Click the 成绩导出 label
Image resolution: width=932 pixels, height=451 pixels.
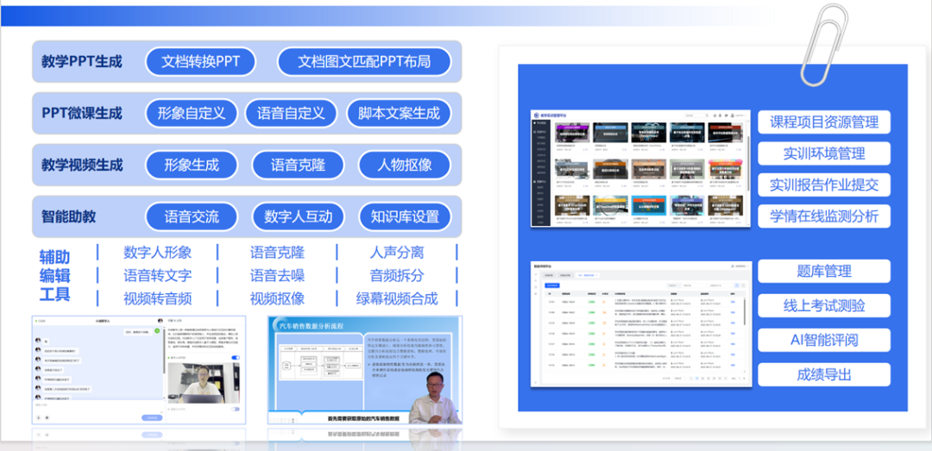click(824, 375)
